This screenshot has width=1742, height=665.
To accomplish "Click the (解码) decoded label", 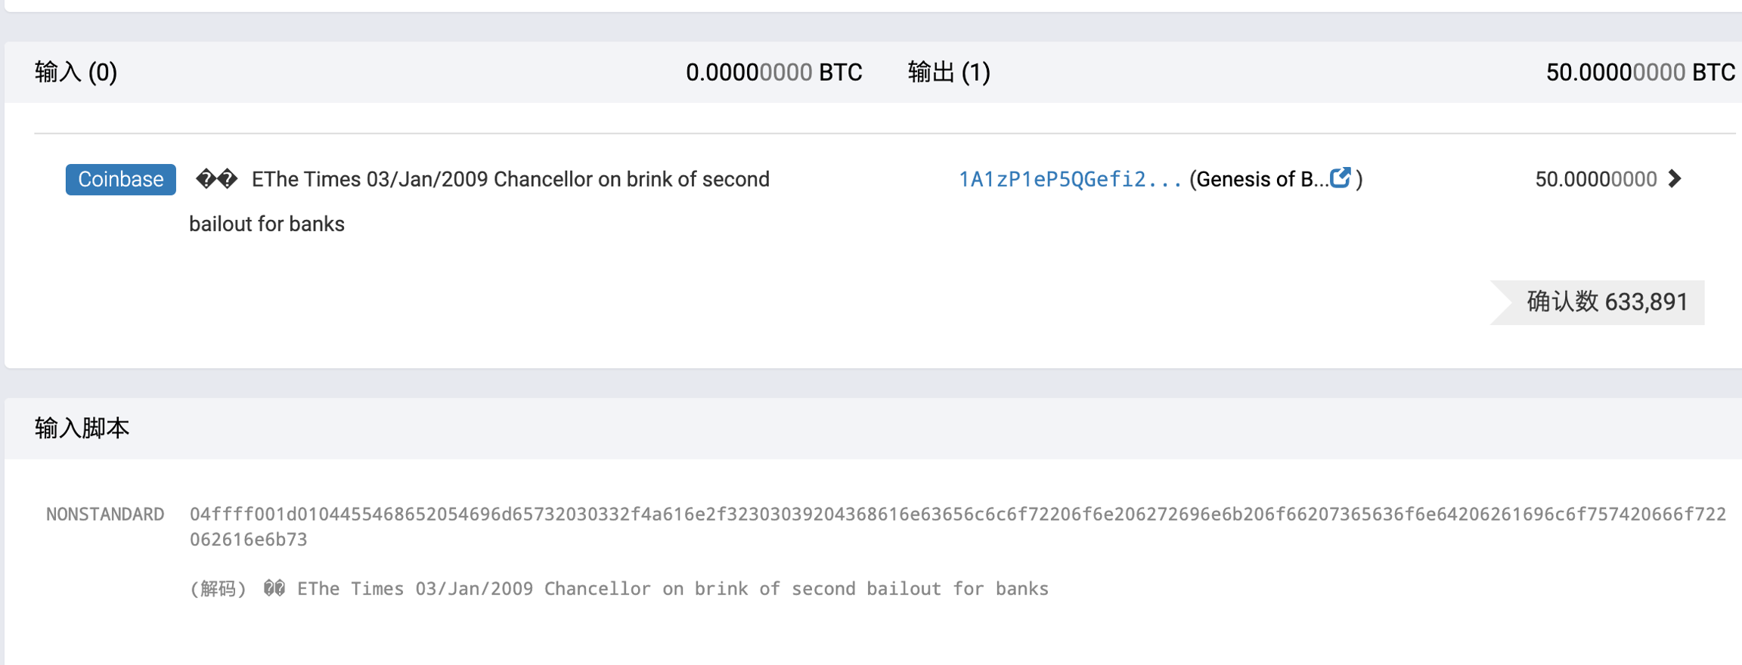I will (218, 589).
